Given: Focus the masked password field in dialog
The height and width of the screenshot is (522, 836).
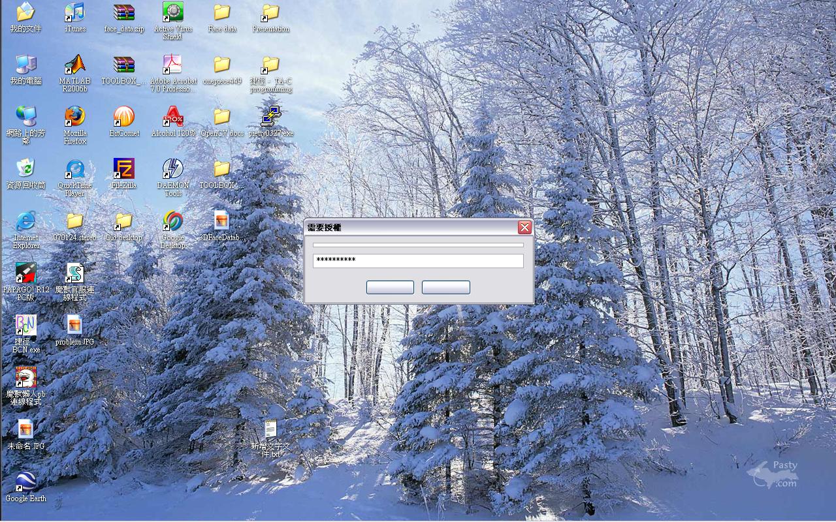Looking at the screenshot, I should point(418,260).
